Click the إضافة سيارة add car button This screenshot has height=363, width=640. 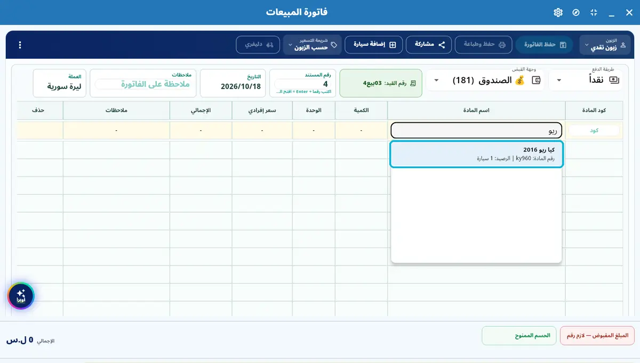point(373,45)
